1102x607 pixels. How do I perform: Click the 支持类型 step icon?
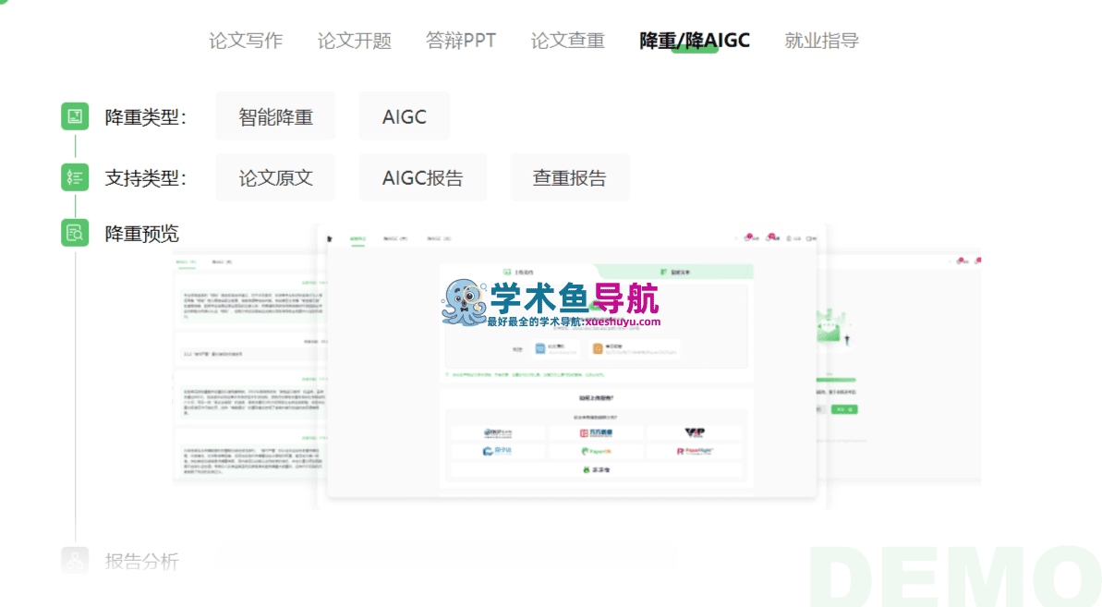[x=75, y=177]
